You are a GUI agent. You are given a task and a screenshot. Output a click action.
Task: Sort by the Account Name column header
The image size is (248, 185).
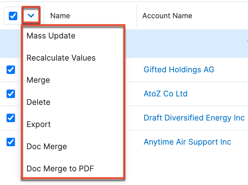(x=167, y=16)
